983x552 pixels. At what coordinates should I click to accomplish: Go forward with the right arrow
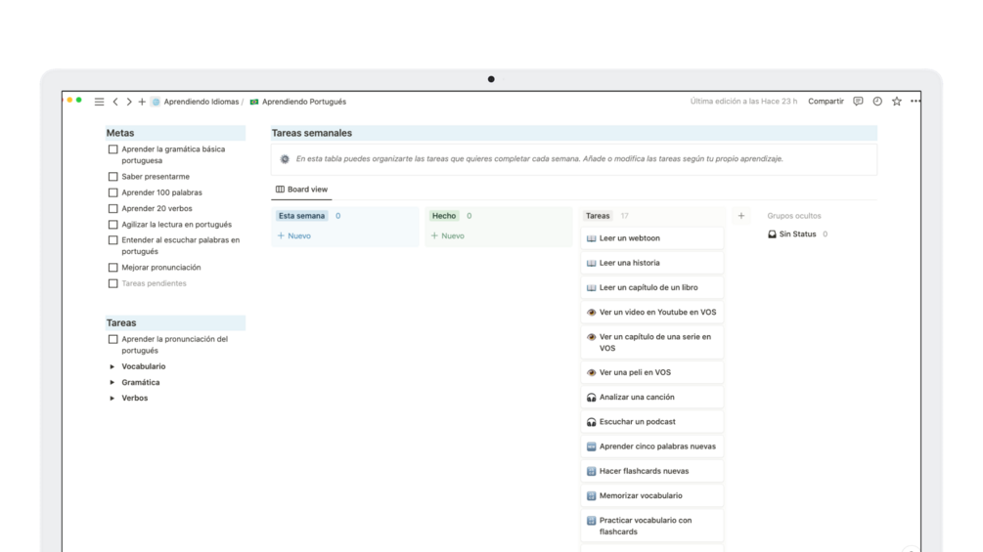pos(128,102)
